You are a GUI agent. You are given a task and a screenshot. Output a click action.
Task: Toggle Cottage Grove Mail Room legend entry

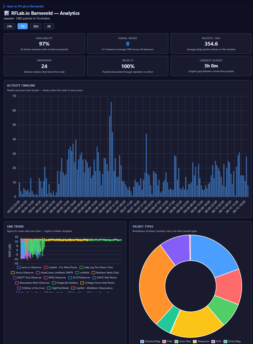point(98,283)
